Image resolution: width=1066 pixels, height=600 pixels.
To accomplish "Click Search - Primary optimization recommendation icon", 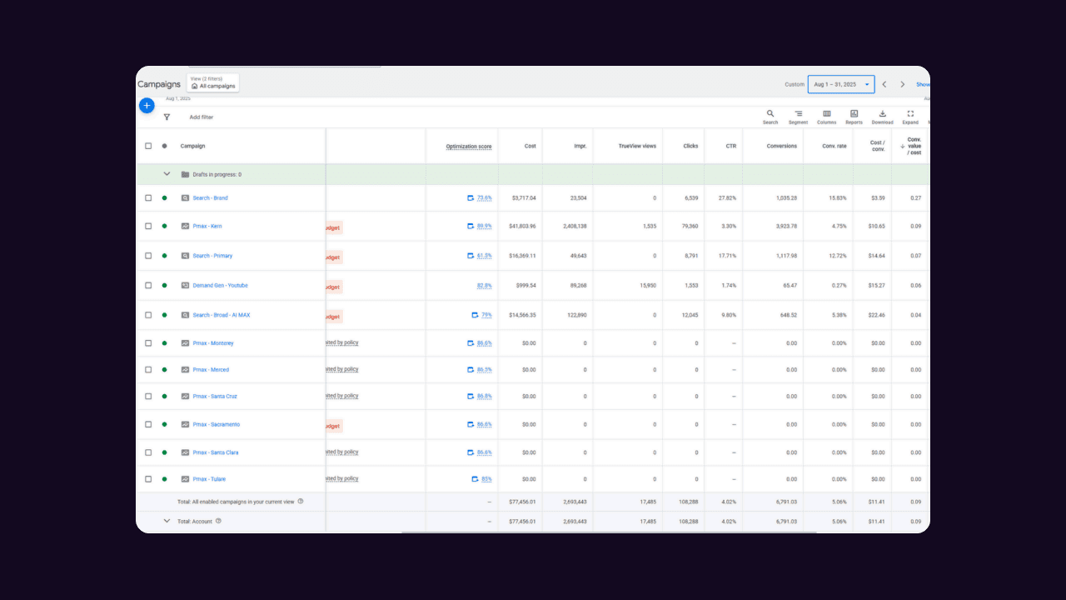I will pos(471,256).
